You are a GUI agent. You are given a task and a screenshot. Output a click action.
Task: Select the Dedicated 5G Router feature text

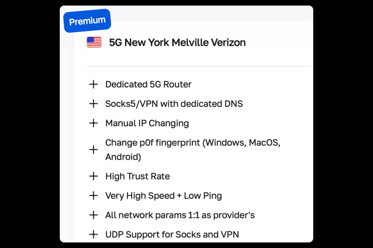click(148, 84)
